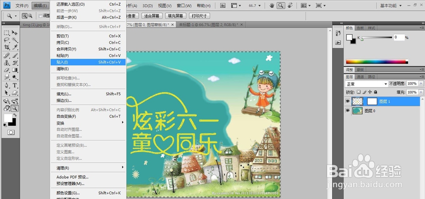Click the Zoom In mode icon in options bar
The width and height of the screenshot is (425, 199).
(25, 16)
